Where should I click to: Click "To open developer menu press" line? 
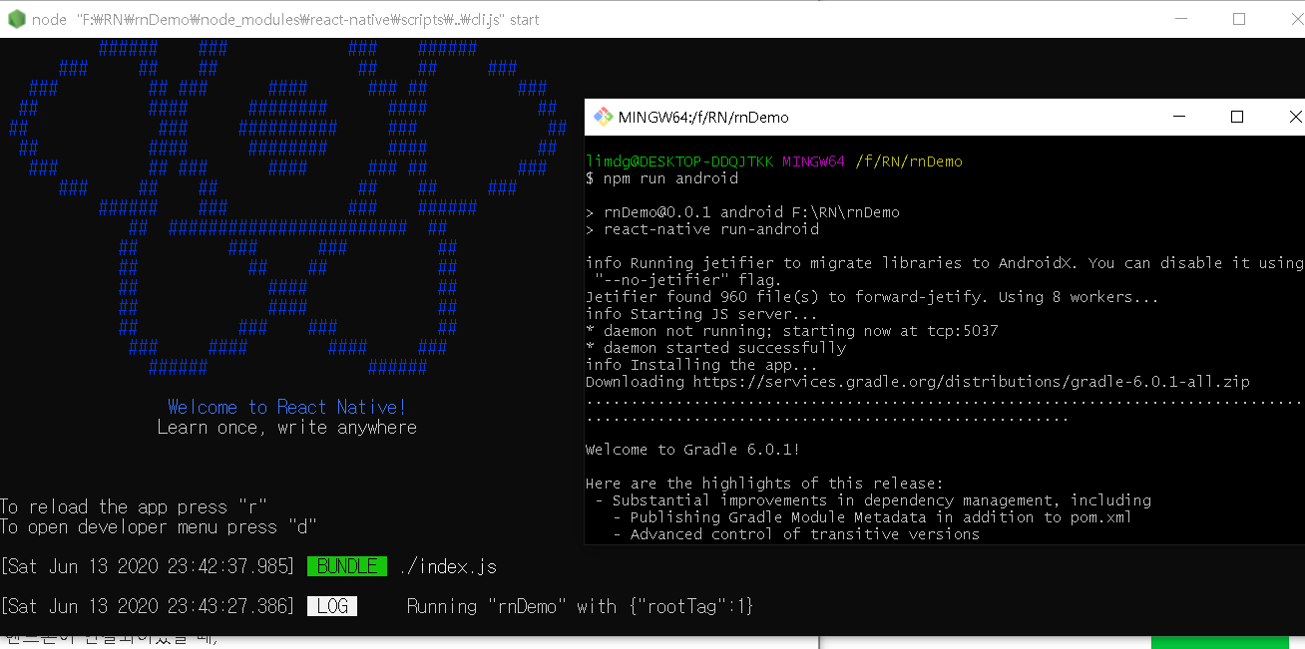click(159, 526)
